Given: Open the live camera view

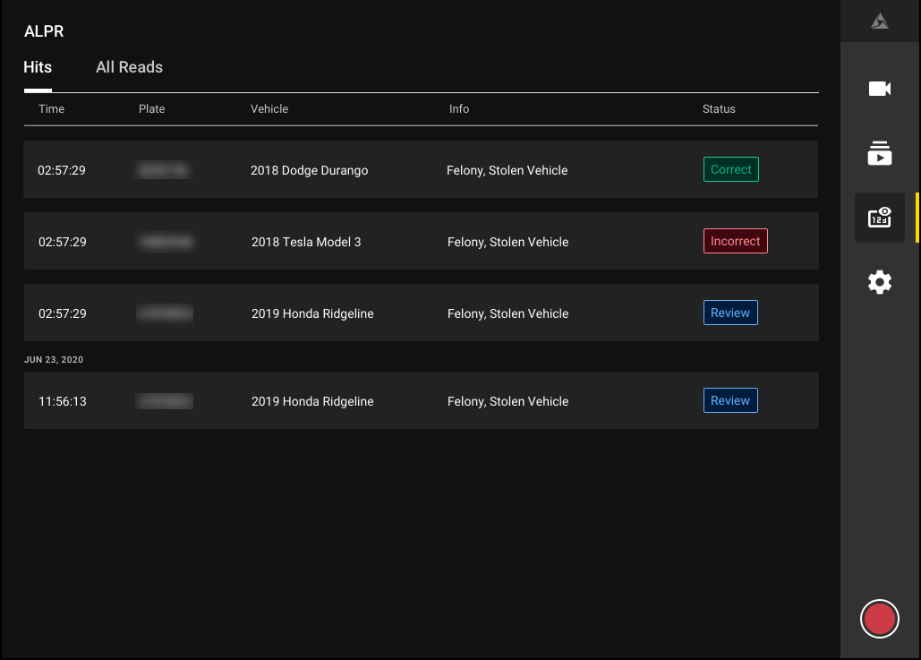Looking at the screenshot, I should (879, 89).
